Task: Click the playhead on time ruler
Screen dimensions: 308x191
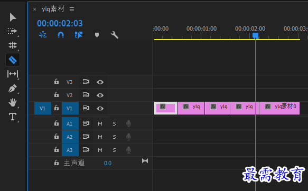Action: tap(255, 36)
